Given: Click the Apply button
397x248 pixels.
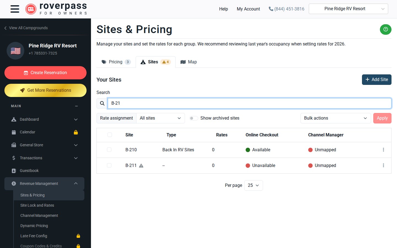Looking at the screenshot, I should [x=382, y=118].
